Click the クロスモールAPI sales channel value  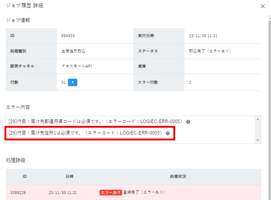coord(77,66)
